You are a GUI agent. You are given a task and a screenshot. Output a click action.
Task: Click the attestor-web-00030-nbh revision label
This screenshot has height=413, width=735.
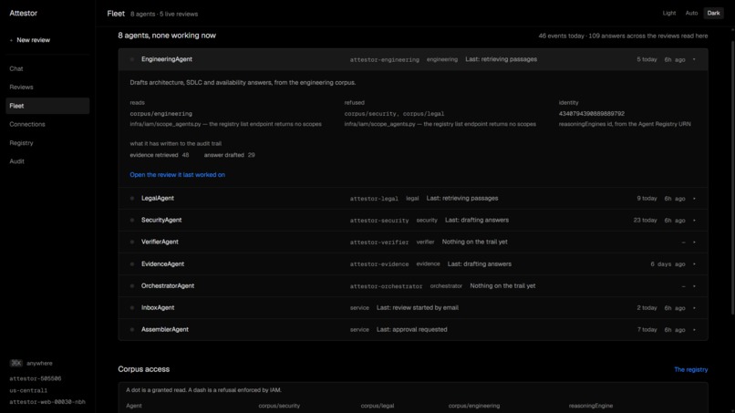point(47,402)
